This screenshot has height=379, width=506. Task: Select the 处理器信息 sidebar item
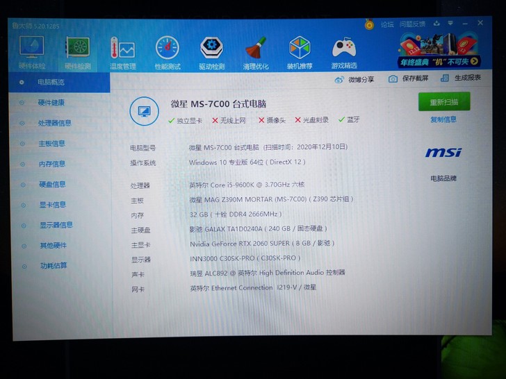[x=54, y=123]
